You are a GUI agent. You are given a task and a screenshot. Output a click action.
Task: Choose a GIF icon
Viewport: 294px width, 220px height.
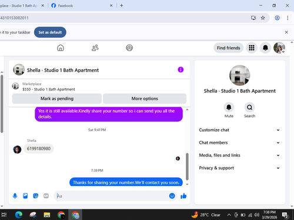(x=46, y=196)
